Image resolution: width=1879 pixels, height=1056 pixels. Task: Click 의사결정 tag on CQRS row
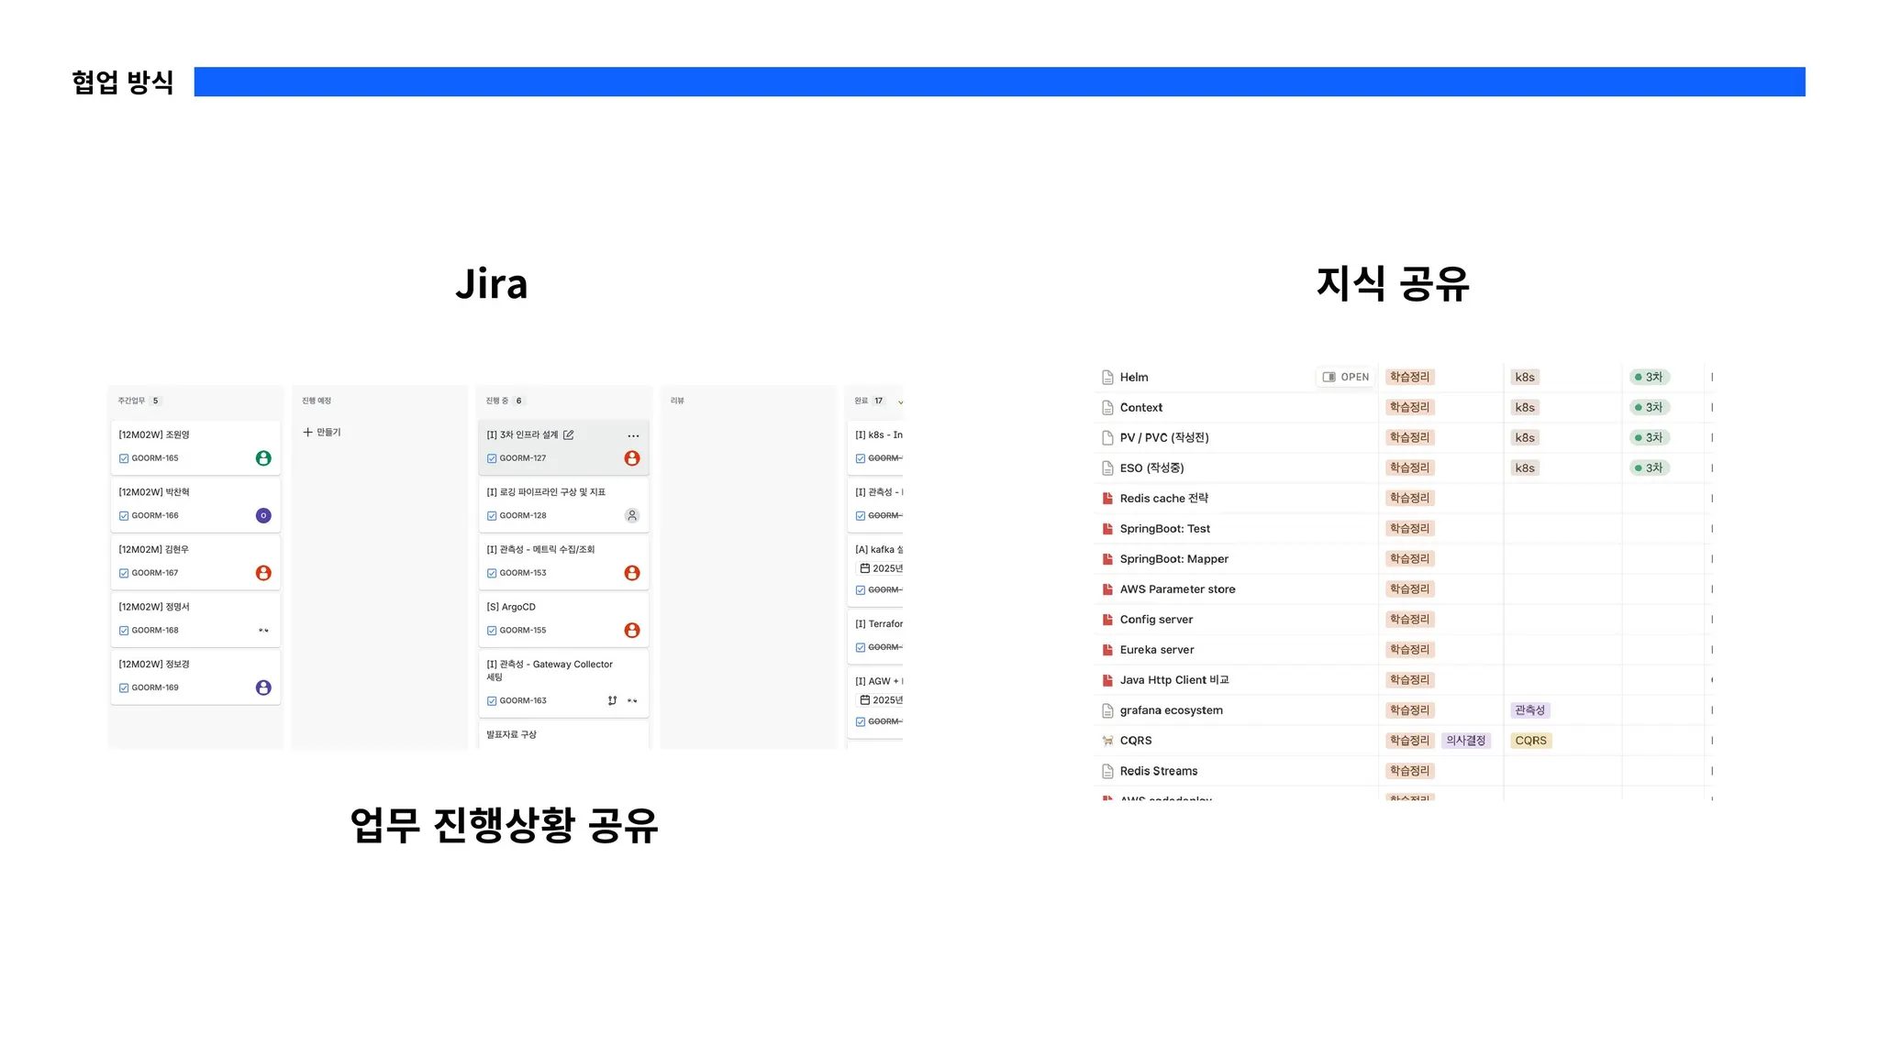coord(1465,741)
